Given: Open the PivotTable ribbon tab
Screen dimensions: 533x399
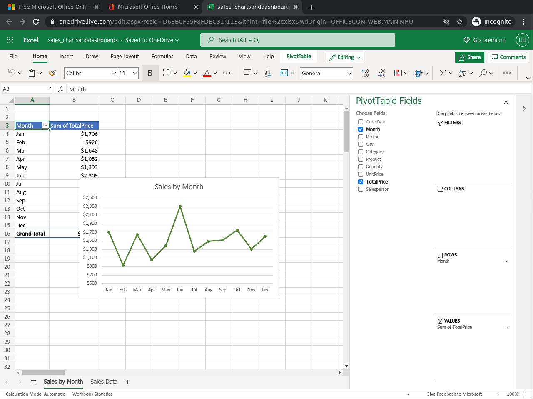Looking at the screenshot, I should pos(299,57).
